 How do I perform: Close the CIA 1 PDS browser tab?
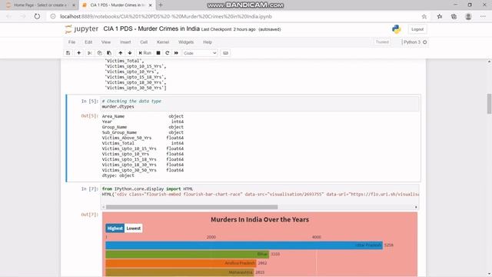(151, 5)
